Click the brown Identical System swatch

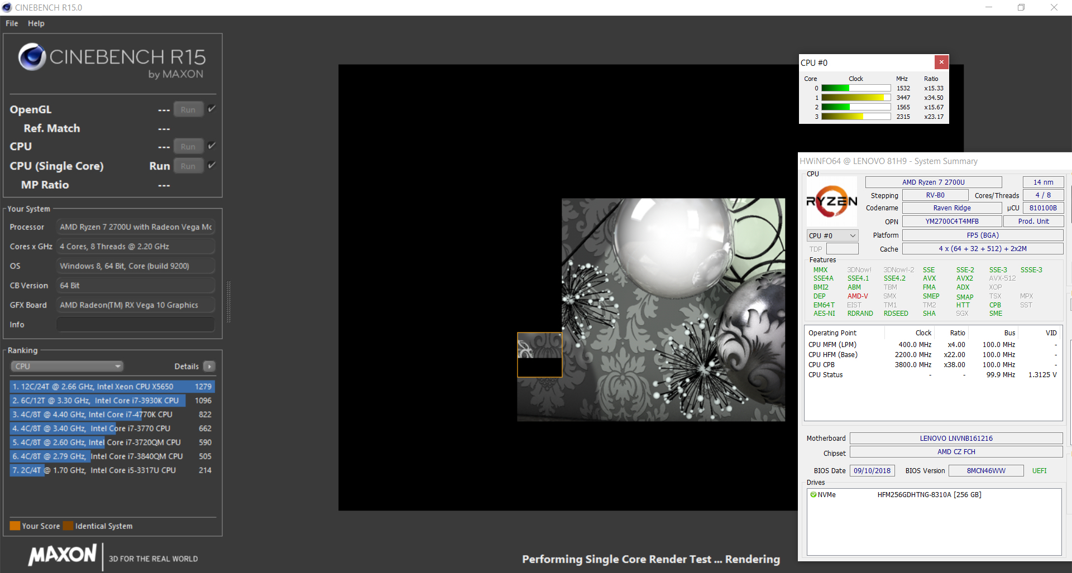pyautogui.click(x=68, y=526)
